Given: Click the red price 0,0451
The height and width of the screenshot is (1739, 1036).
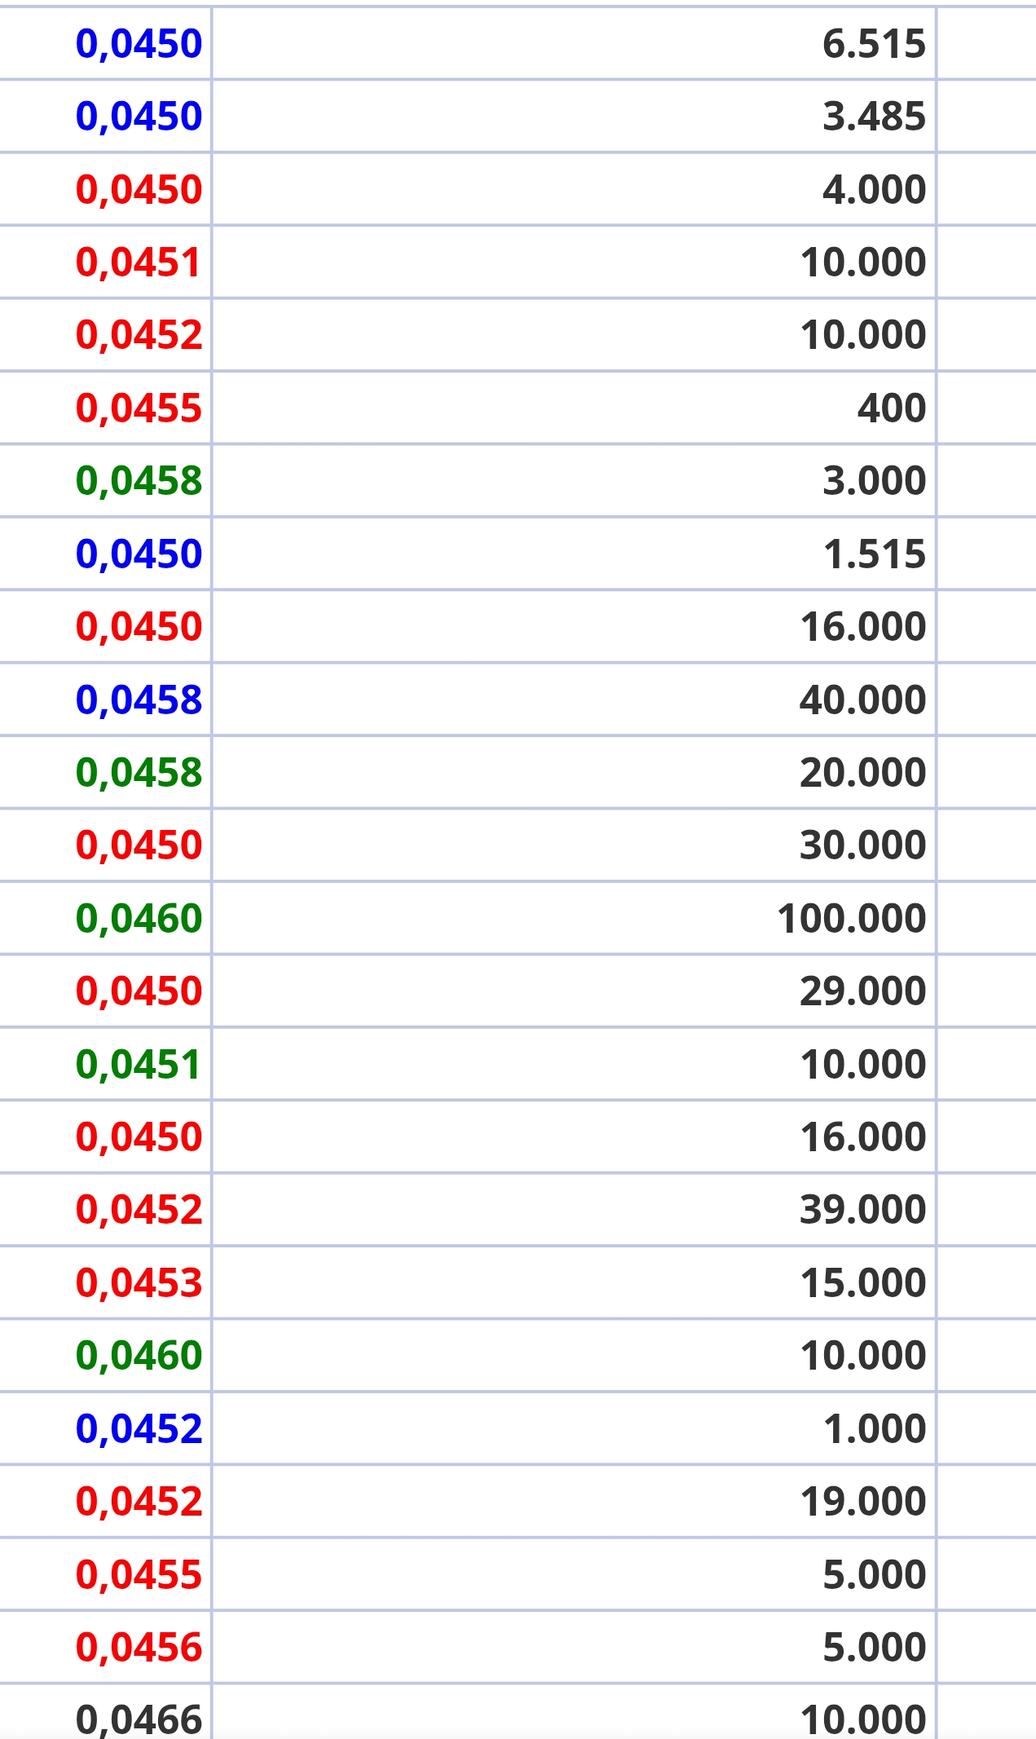Looking at the screenshot, I should (139, 263).
